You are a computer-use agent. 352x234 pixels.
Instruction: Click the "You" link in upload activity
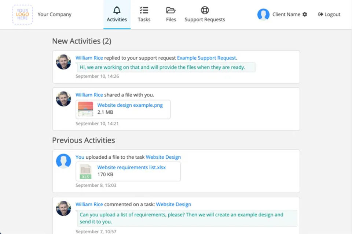click(80, 157)
